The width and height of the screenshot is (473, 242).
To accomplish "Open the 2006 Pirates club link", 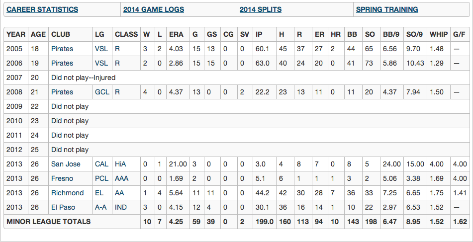I will (x=62, y=63).
